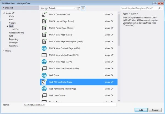Click the Web User Control icon
Image resolution: width=165 pixels, height=114 pixels.
tap(44, 95)
